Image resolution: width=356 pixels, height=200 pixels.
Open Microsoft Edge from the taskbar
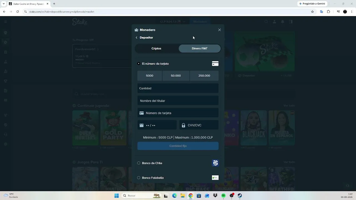[174, 196]
